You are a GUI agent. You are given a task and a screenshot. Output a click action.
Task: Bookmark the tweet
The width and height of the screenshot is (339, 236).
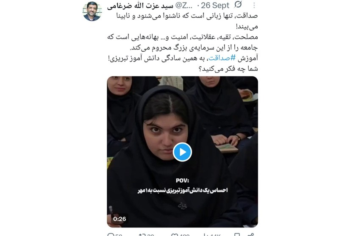pos(237,235)
